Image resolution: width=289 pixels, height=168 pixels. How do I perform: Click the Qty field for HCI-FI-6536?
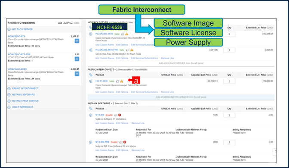coord(229,81)
